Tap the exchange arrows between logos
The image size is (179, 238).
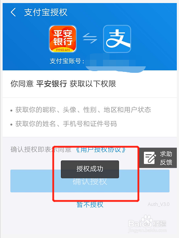[x=90, y=38]
